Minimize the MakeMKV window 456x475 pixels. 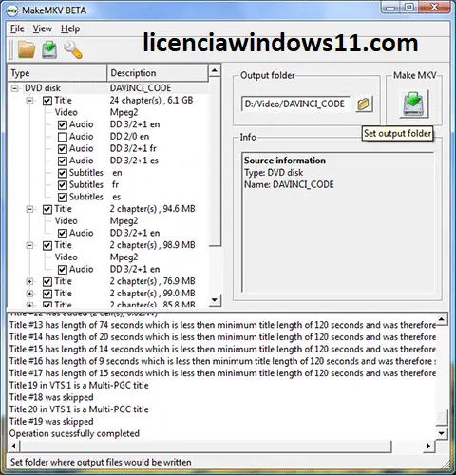(x=390, y=8)
